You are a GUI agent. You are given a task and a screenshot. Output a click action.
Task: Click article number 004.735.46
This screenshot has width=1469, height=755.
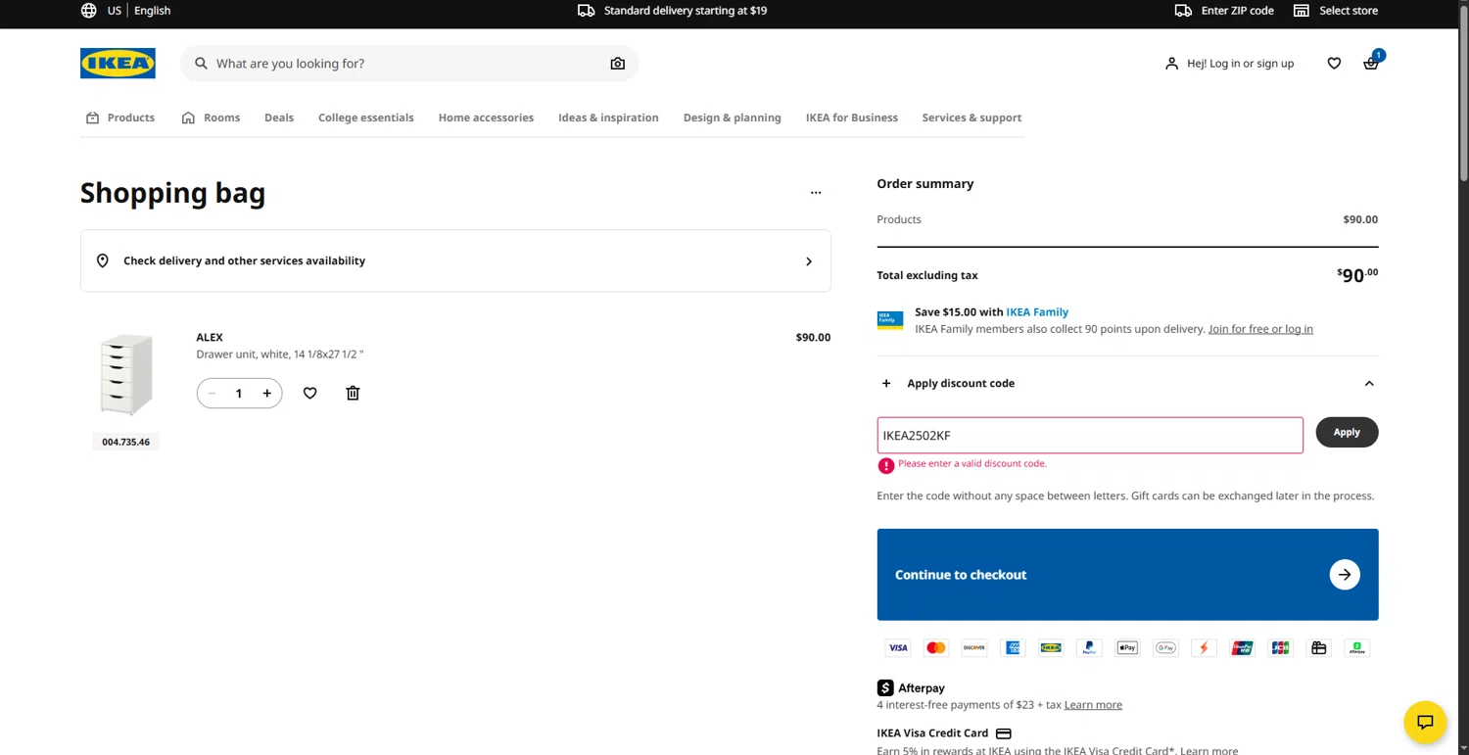pyautogui.click(x=126, y=443)
